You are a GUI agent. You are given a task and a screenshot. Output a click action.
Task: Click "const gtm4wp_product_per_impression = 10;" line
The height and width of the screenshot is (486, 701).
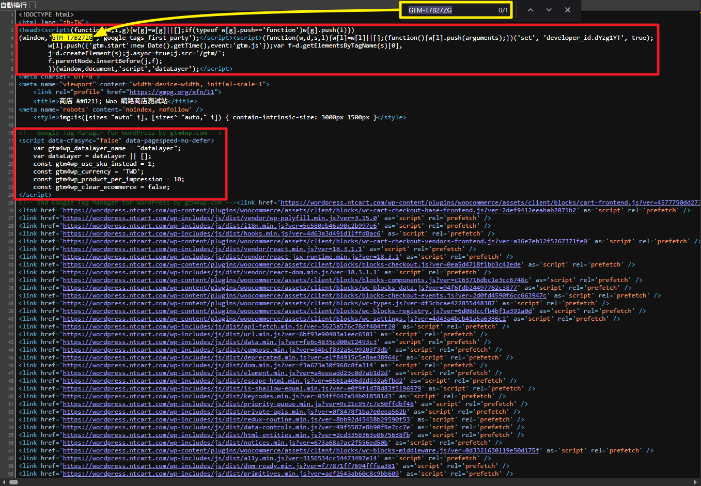[108, 179]
